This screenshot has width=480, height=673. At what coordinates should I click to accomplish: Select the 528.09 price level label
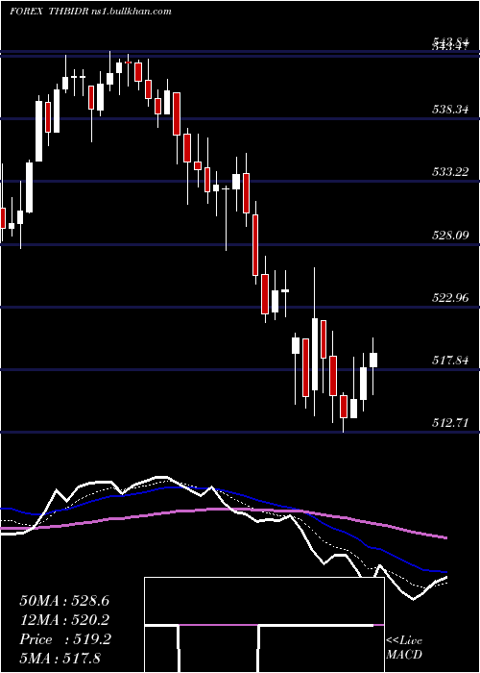[449, 236]
